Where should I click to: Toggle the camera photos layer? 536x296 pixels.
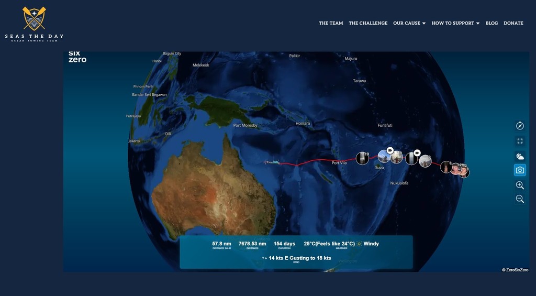point(520,170)
